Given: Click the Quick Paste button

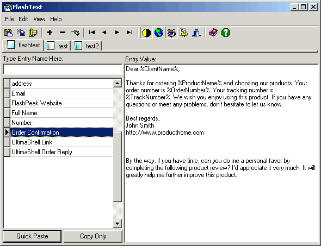Looking at the screenshot, I should pyautogui.click(x=32, y=236).
